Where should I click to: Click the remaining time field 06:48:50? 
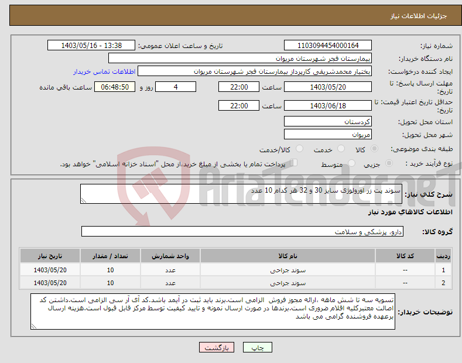[x=115, y=87]
